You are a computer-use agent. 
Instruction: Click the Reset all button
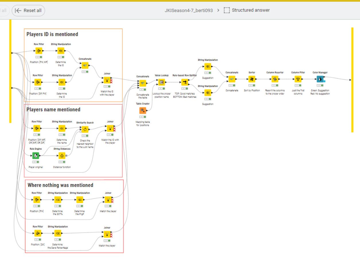pos(28,11)
